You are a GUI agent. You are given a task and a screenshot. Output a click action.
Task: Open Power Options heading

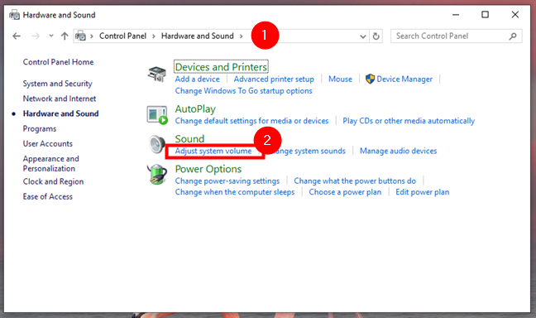point(208,169)
